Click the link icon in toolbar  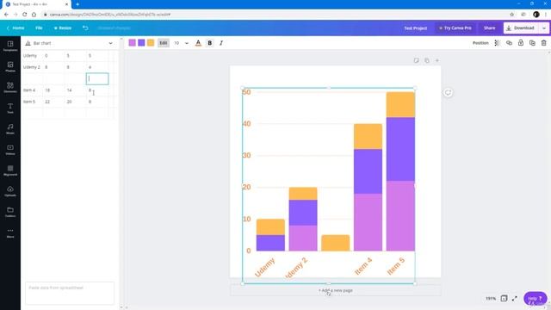[x=509, y=43]
